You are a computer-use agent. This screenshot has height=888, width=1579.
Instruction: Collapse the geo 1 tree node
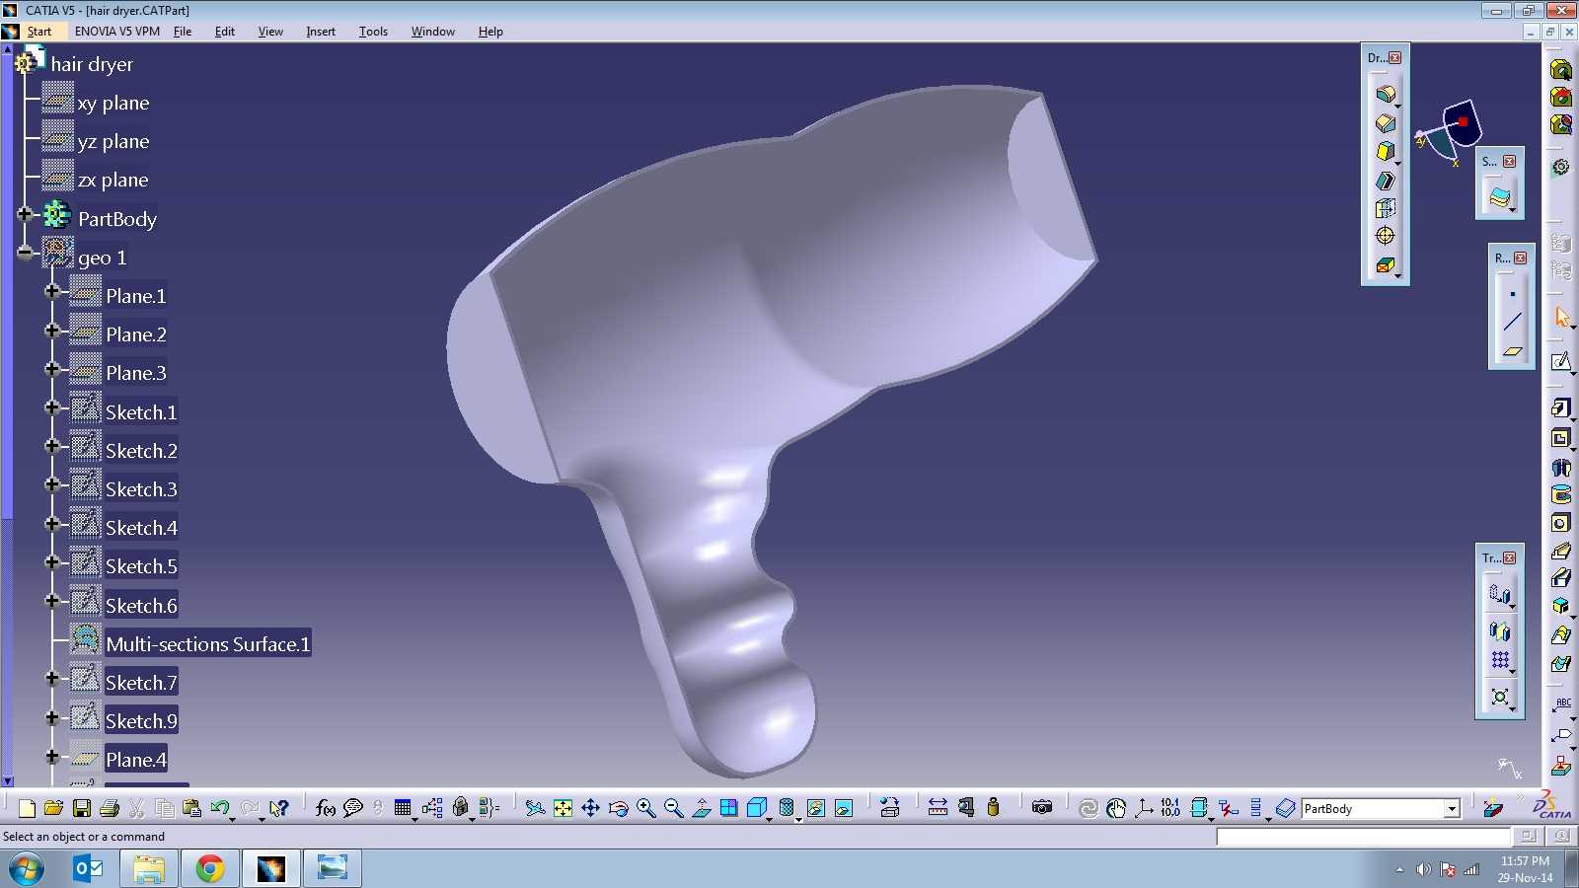coord(25,253)
